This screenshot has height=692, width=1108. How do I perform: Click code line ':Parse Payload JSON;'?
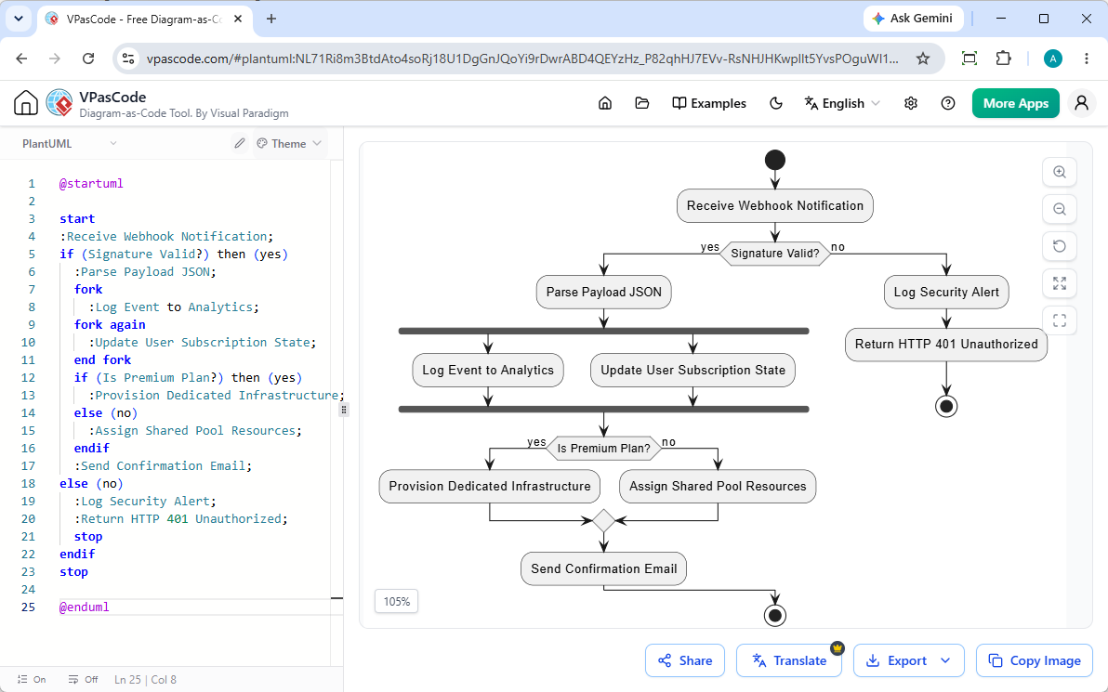tap(145, 272)
